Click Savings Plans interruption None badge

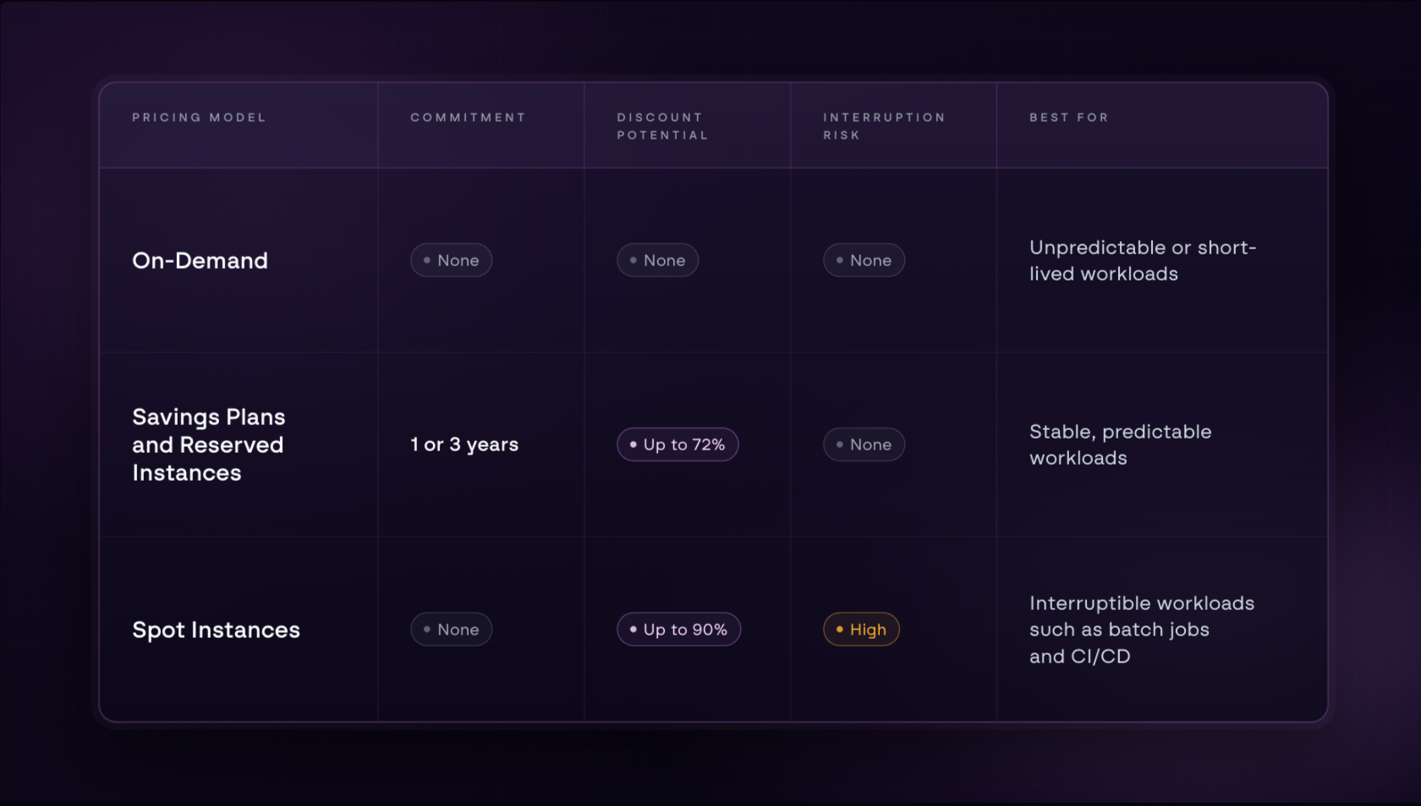pos(864,444)
